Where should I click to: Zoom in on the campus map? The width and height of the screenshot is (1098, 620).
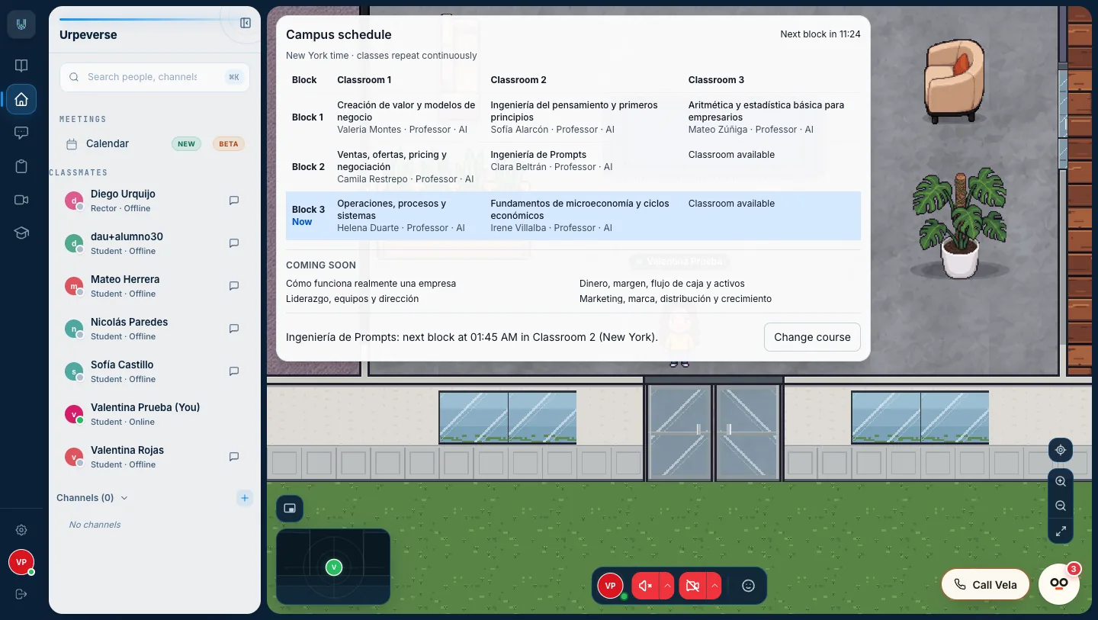point(1061,481)
